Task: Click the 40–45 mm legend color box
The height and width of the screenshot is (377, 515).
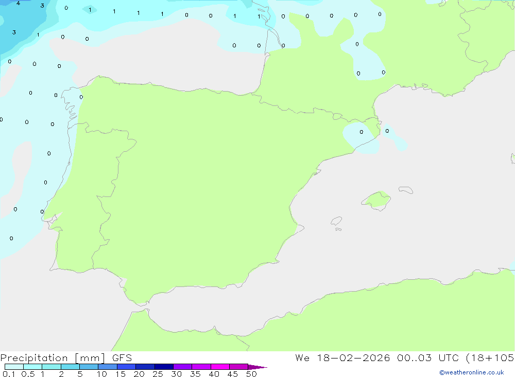Action: [x=220, y=367]
